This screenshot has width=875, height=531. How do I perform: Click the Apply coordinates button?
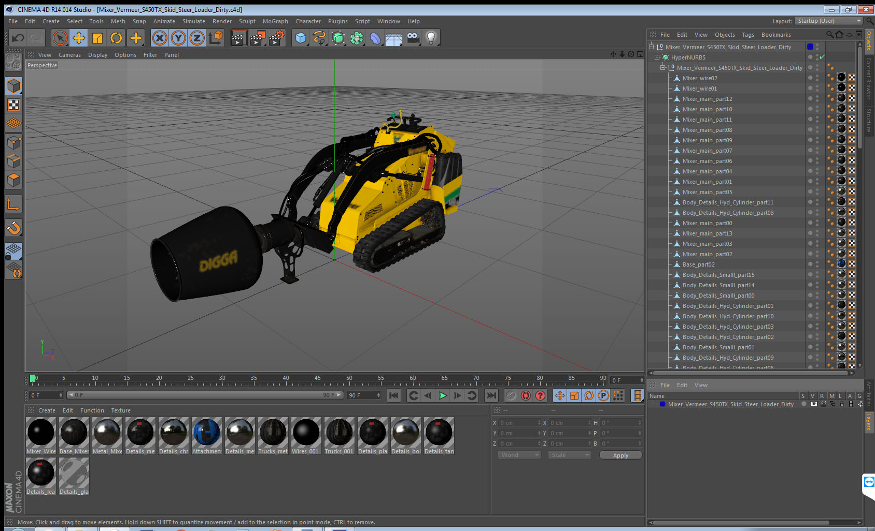(620, 455)
